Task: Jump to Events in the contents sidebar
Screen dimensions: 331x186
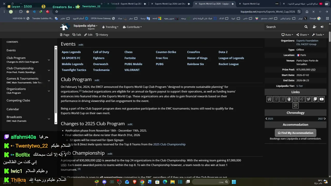Action: (x=11, y=50)
